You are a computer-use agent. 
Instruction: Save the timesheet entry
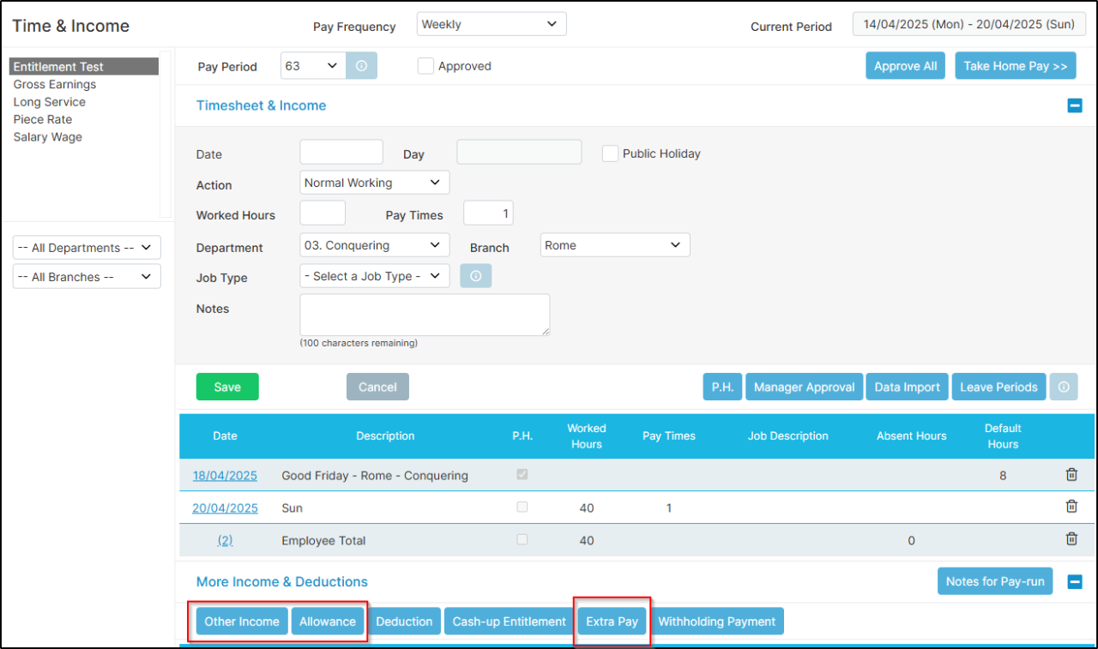[226, 387]
